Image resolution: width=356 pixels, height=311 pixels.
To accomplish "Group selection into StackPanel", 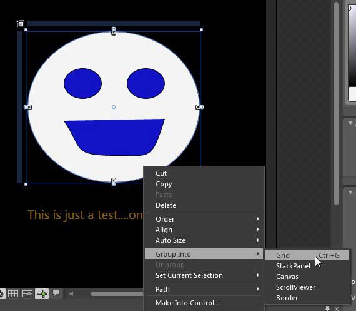I will tap(307, 266).
